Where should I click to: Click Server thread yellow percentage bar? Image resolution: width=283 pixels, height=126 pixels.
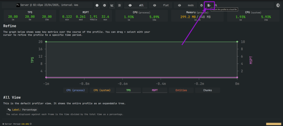(x=273, y=124)
